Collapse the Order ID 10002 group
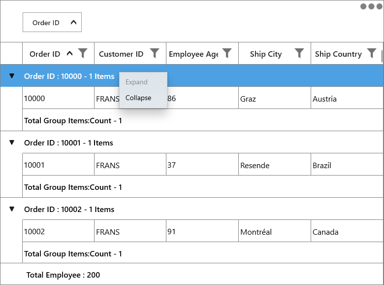384x285 pixels. [x=12, y=209]
